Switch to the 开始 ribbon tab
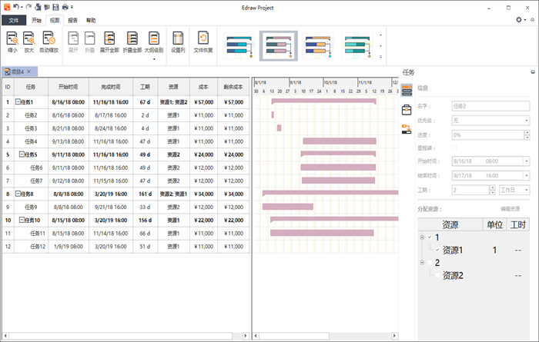Image resolution: width=539 pixels, height=342 pixels. click(x=36, y=20)
